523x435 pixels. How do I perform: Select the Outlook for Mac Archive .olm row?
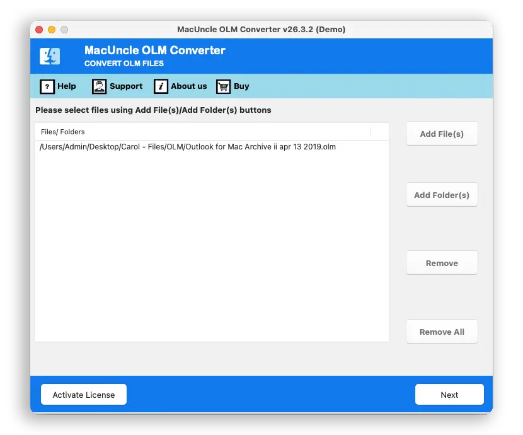(x=212, y=147)
